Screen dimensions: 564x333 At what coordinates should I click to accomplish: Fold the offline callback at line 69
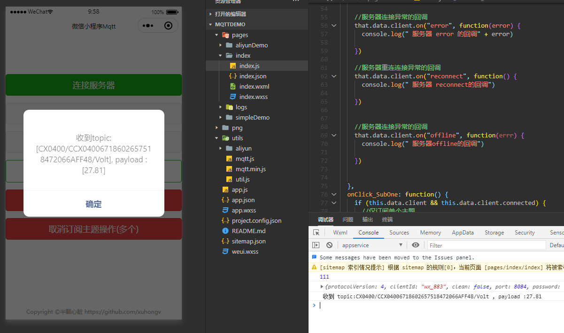334,136
